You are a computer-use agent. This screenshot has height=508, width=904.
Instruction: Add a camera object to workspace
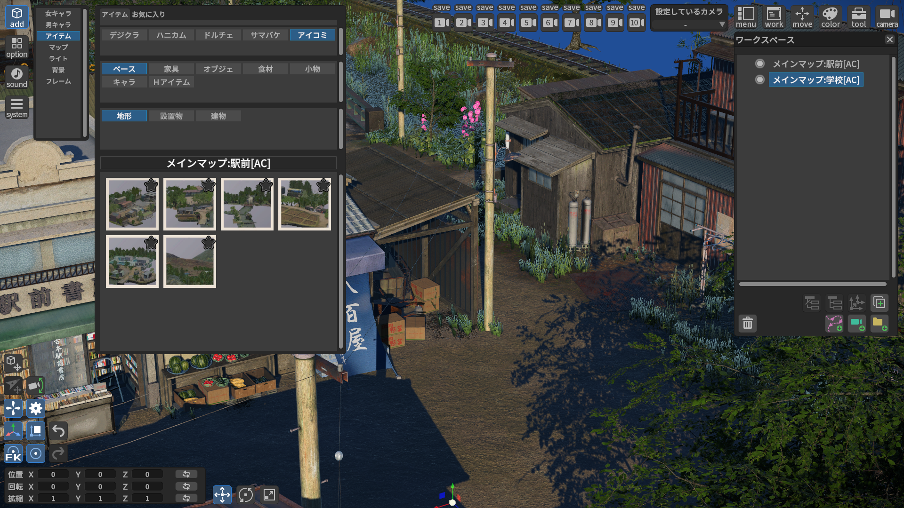[856, 324]
